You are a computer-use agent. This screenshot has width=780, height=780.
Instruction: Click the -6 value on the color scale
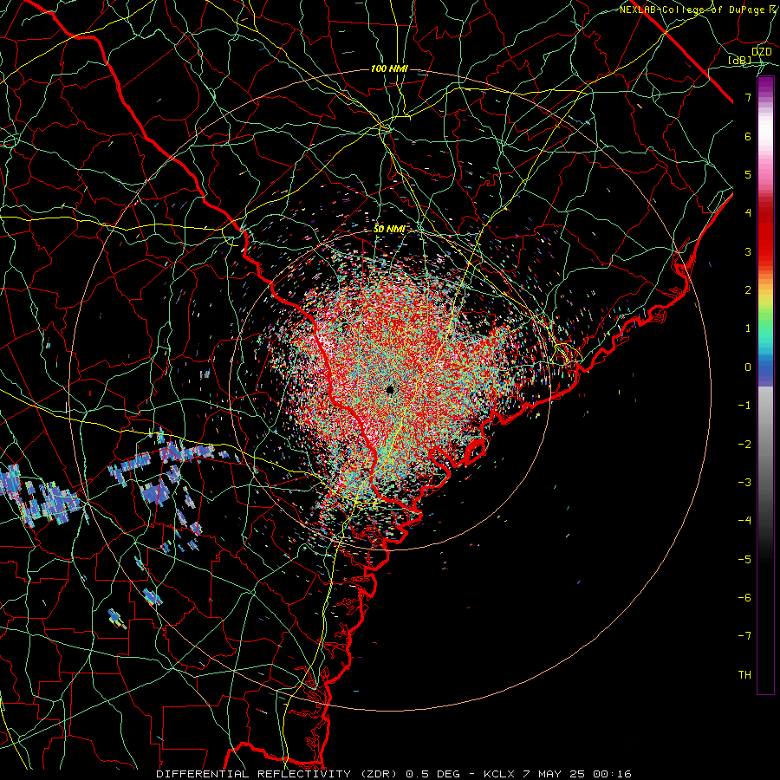pos(744,597)
